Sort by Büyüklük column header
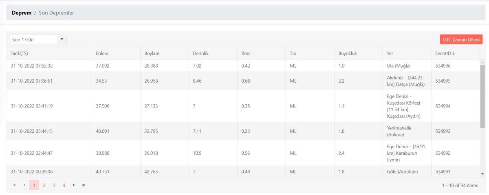Image resolution: width=489 pixels, height=195 pixels. click(x=348, y=53)
